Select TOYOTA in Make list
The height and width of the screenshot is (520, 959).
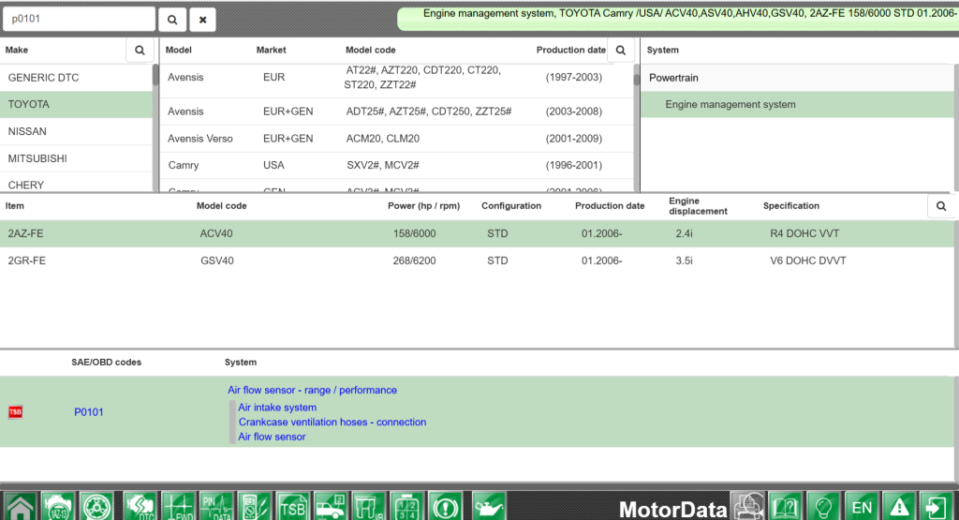click(77, 105)
